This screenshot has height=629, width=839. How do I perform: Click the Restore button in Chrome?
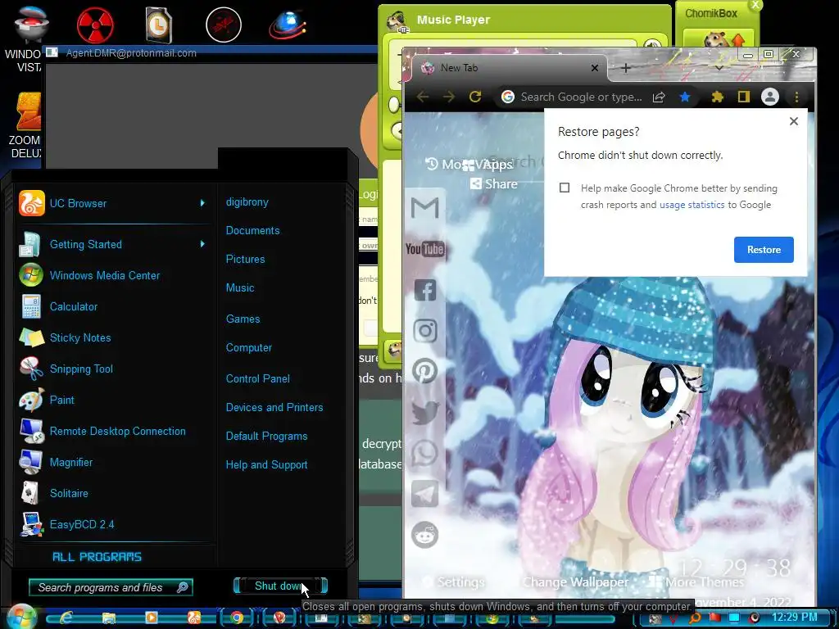coord(764,250)
